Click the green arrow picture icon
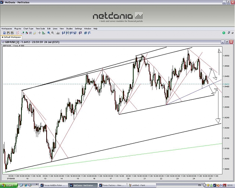 pyautogui.click(x=23, y=33)
